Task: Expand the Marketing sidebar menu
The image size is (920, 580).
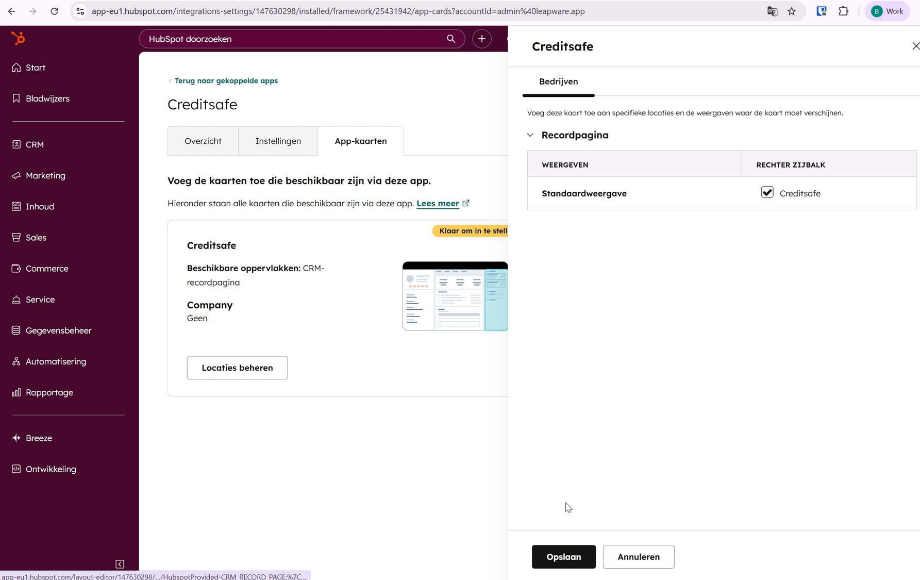Action: [45, 175]
